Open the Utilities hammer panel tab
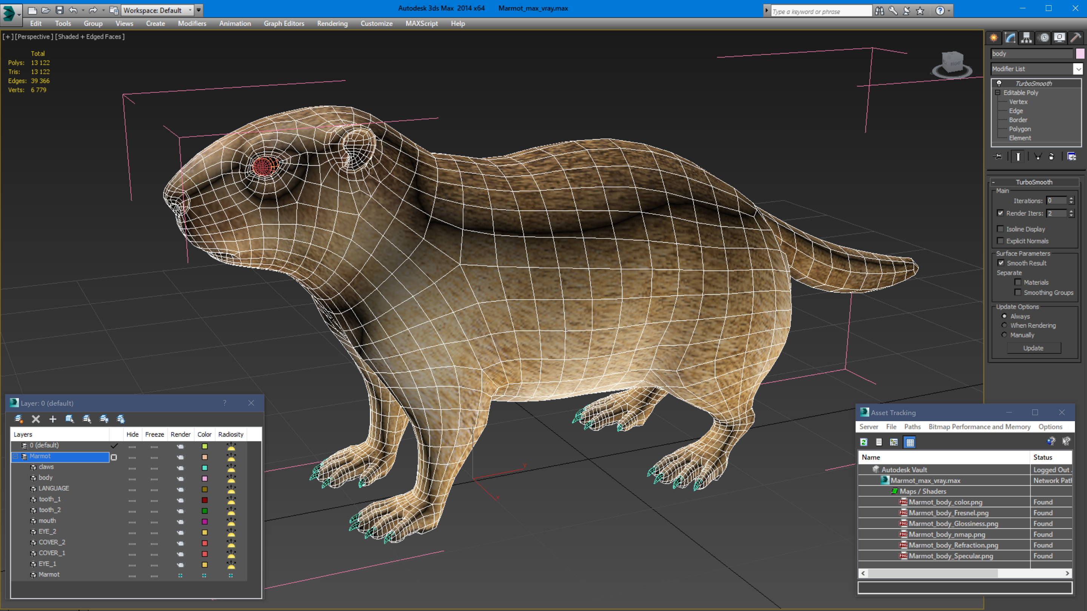 [x=1076, y=38]
